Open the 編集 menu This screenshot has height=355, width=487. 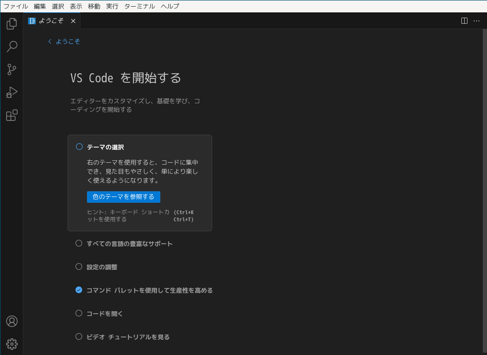tap(40, 6)
